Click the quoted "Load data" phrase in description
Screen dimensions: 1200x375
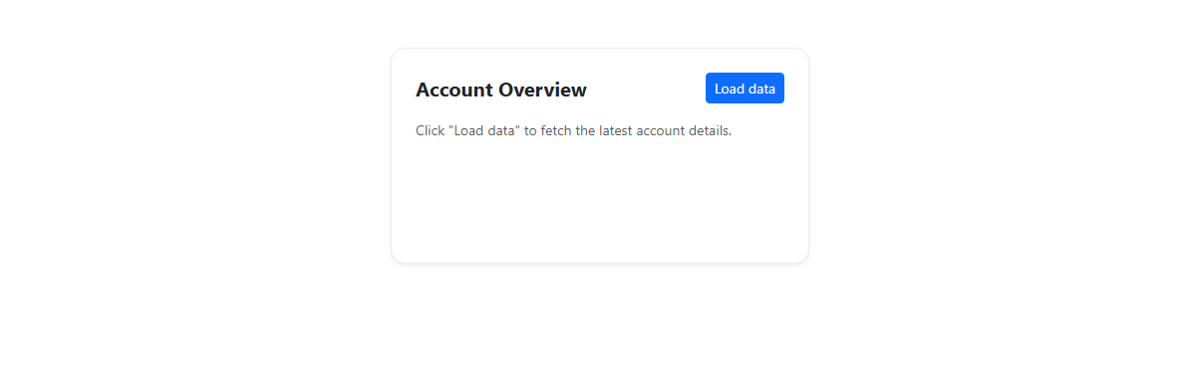tap(484, 131)
